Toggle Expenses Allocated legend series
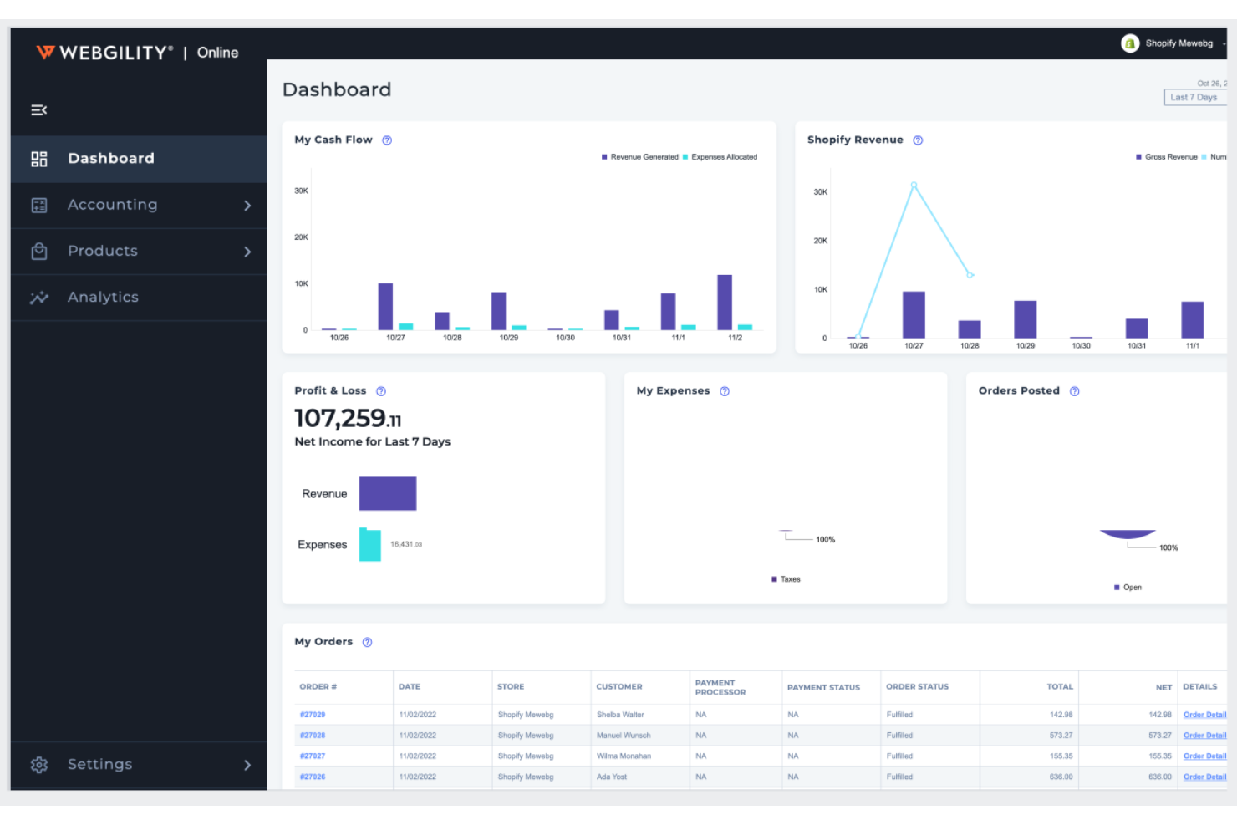This screenshot has width=1237, height=825. click(720, 157)
